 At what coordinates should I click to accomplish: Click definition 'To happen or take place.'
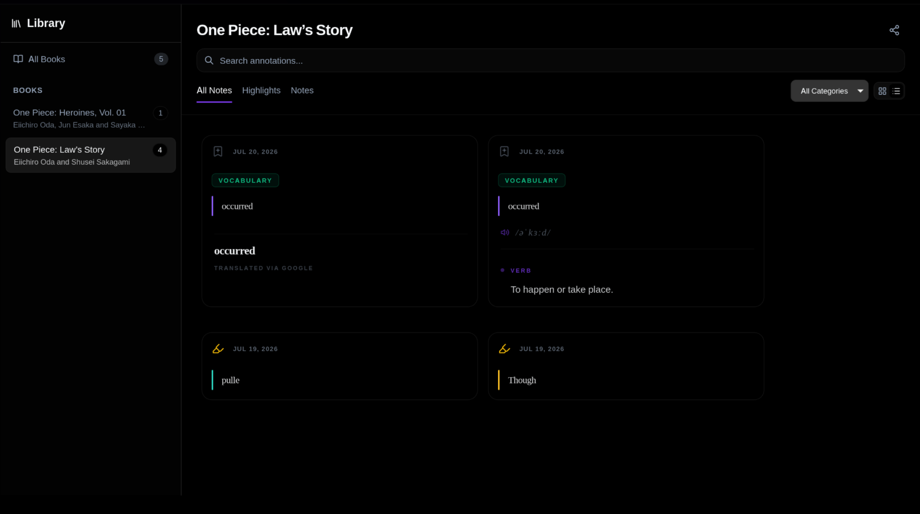tap(562, 289)
